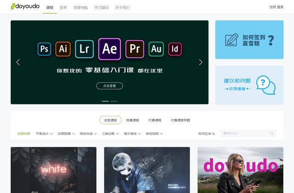294x193 pixels.
Task: Click the magnifier search icon
Action: (271, 134)
